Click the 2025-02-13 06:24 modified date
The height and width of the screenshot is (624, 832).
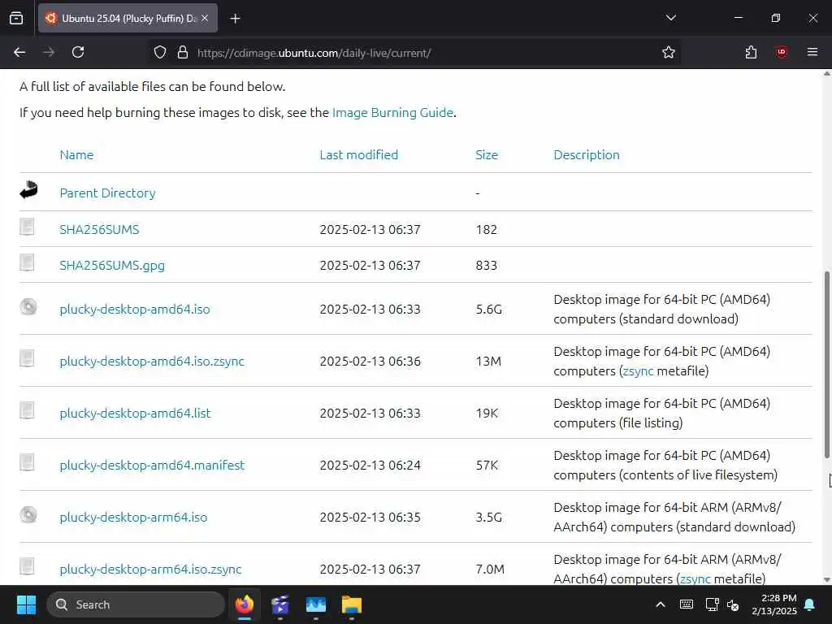point(370,466)
